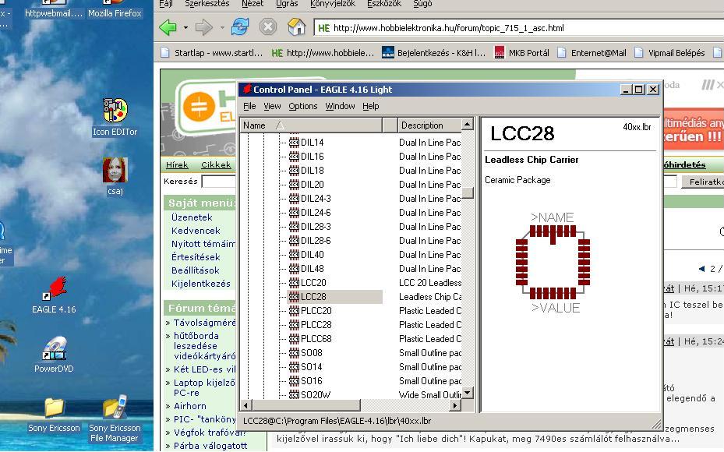The image size is (724, 452).
Task: Select the LCC20 package icon
Action: tap(294, 283)
